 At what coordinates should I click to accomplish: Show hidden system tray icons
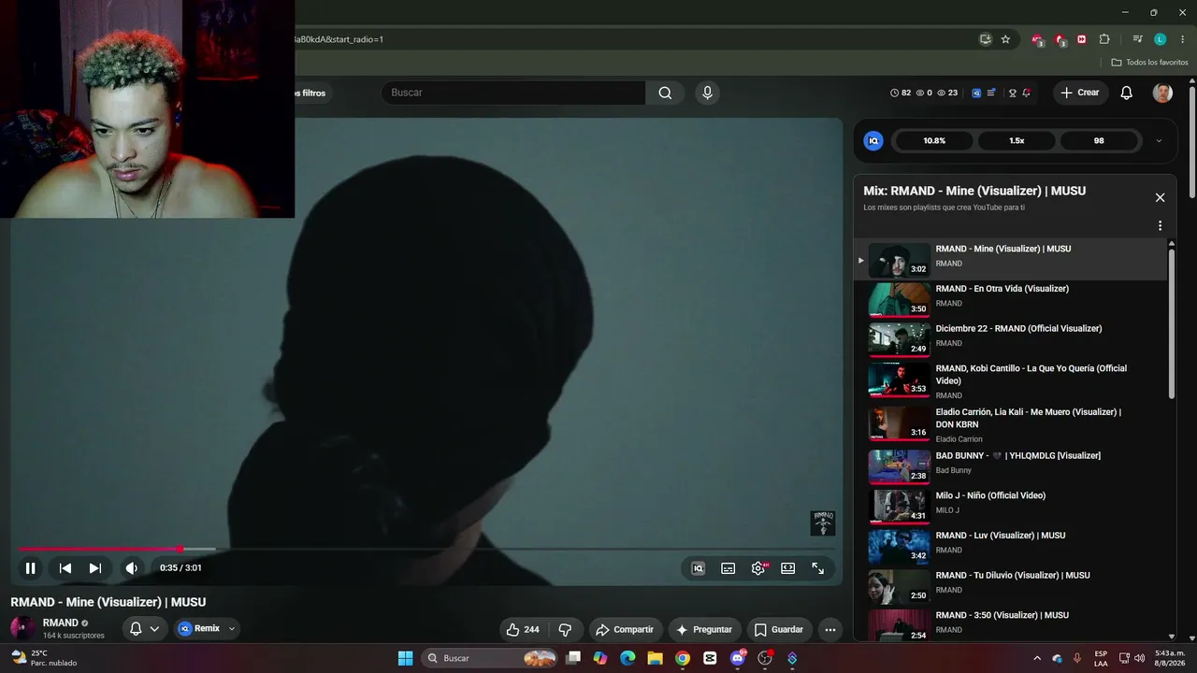[1036, 658]
